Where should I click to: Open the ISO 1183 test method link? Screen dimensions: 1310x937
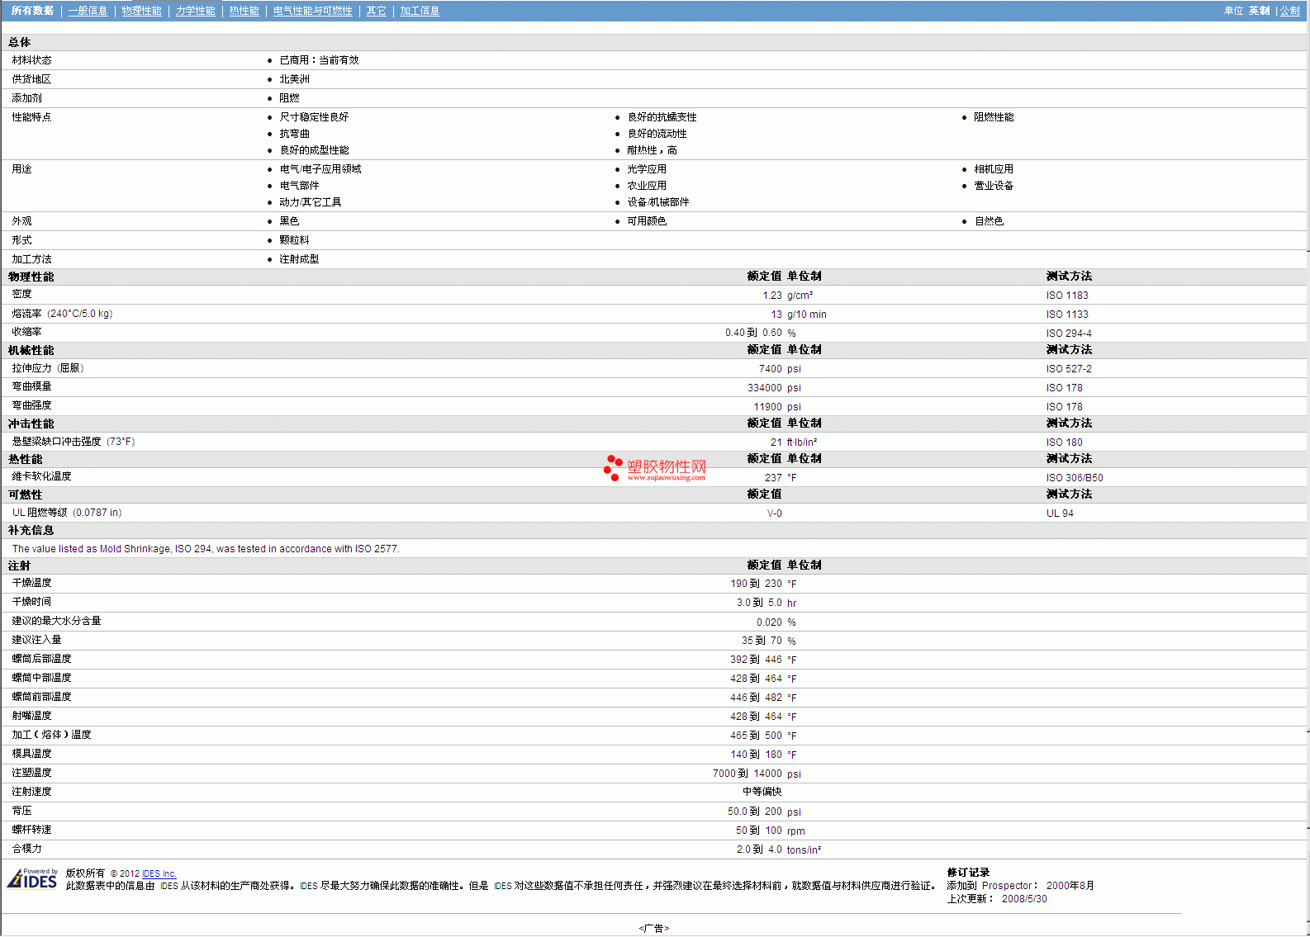tap(1067, 296)
